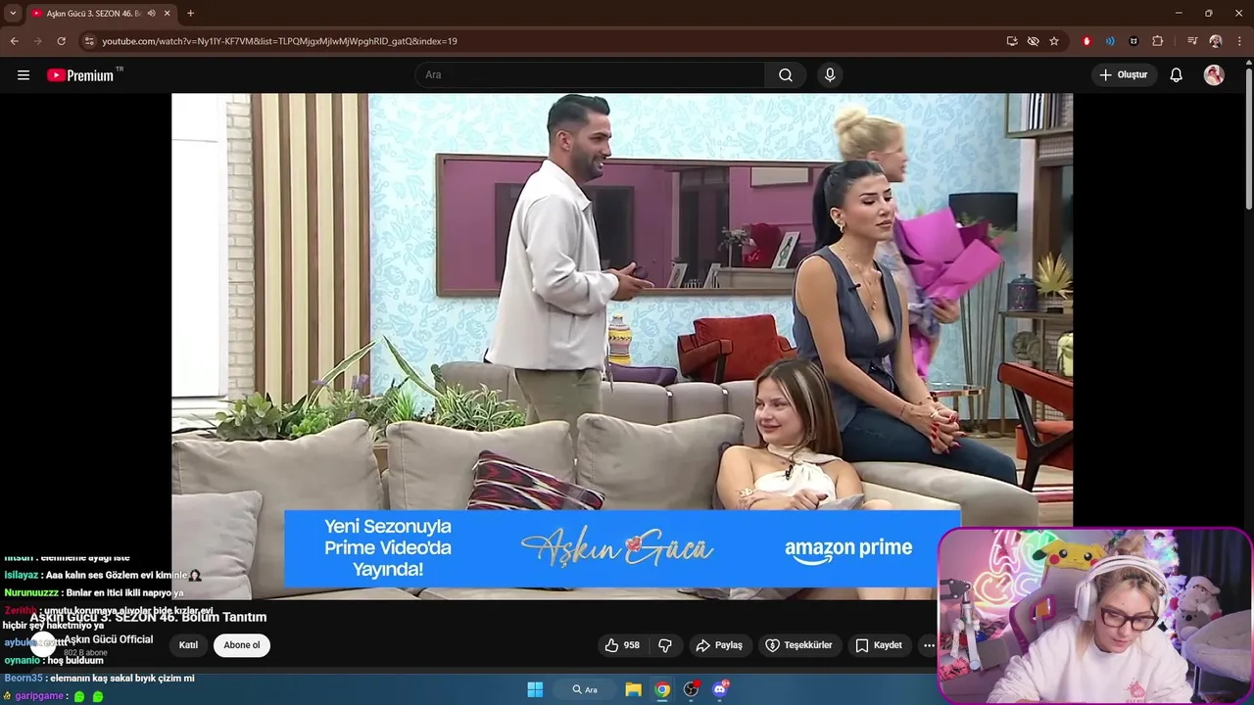
Task: Open the YouTube hamburger guide menu
Action: (x=24, y=75)
